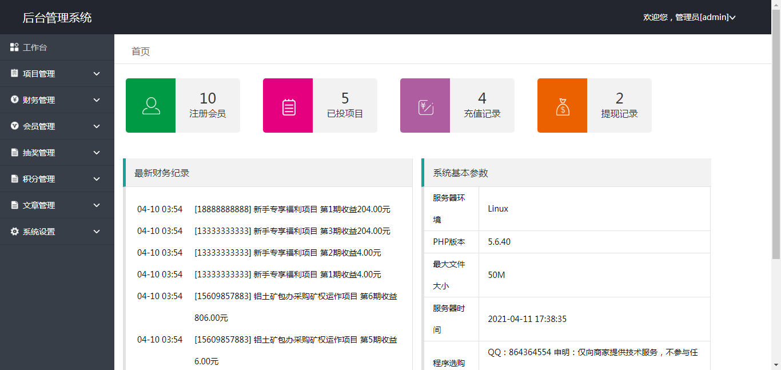
Task: Open the 文章管理 sidebar menu
Action: coord(39,205)
